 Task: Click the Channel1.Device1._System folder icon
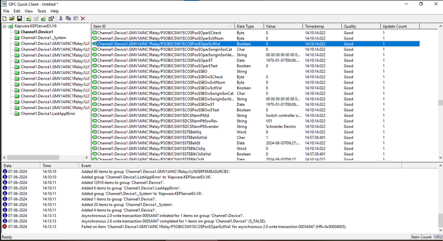coord(17,38)
